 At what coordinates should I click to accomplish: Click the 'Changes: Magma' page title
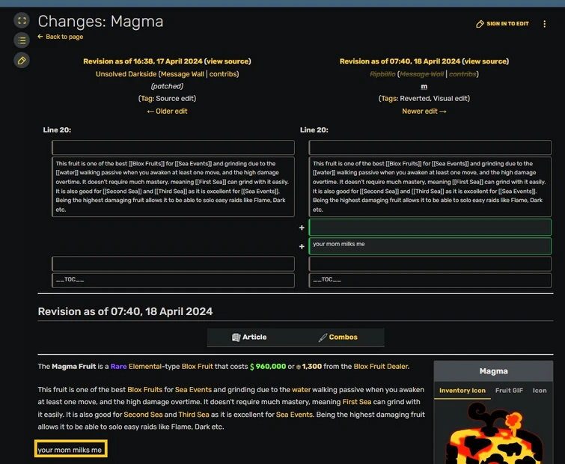point(100,21)
